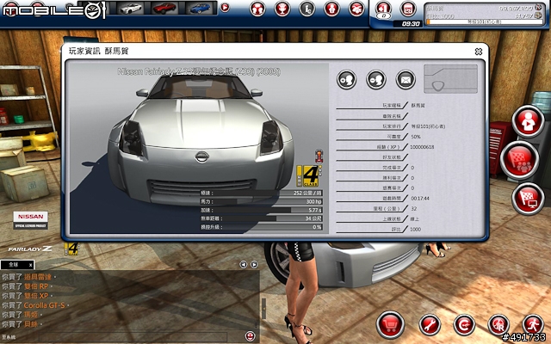Click the Fairlady Z logo at left
Viewport: 551px width, 344px height.
point(30,249)
